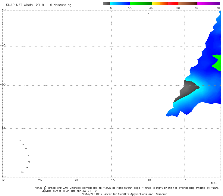Click the color bar label '5'
The height and width of the screenshot is (196, 223).
click(x=111, y=8)
